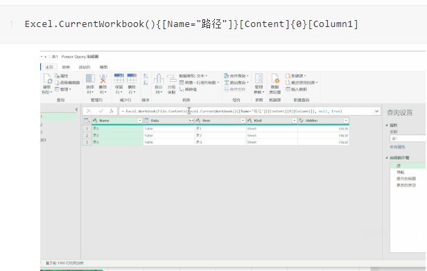This screenshot has height=271, width=427.
Task: Click the query Name input in settings
Action: pos(408,139)
